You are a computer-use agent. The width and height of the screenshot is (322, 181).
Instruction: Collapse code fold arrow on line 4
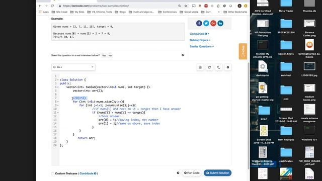58,87
